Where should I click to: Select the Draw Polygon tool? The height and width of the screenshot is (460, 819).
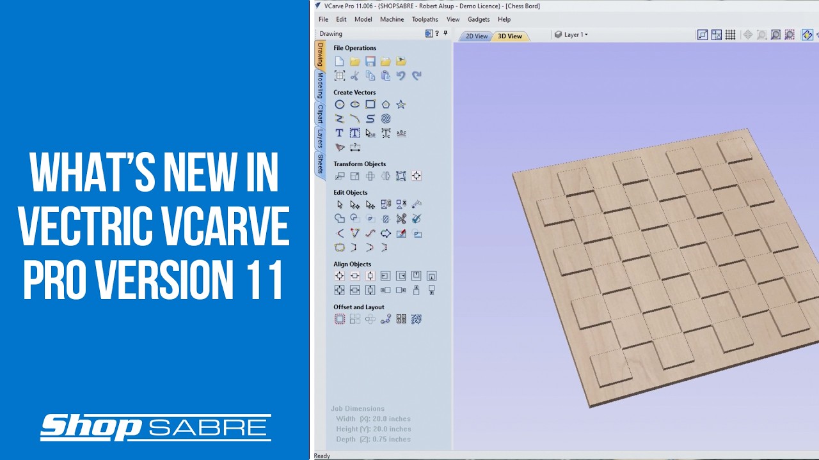[x=385, y=104]
